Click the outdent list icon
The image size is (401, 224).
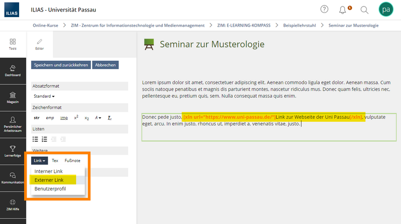tap(54, 139)
